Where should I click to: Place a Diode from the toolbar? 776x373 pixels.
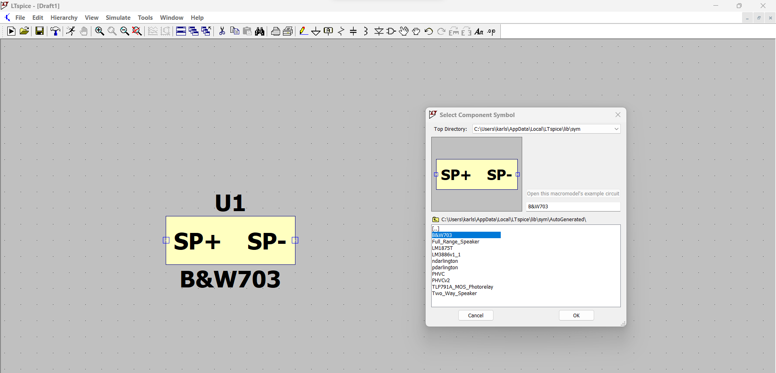tap(379, 31)
